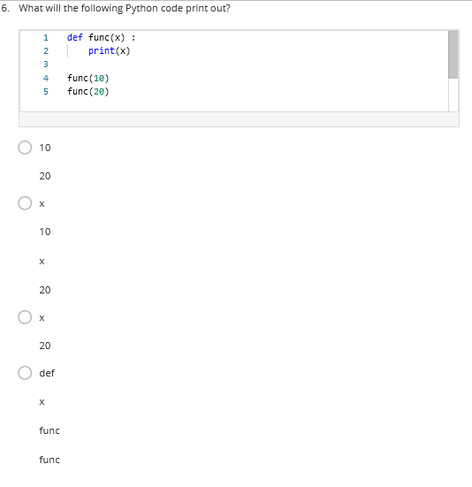Choose the radio option listing x, 10, x, 20
472x487 pixels.
click(x=25, y=203)
